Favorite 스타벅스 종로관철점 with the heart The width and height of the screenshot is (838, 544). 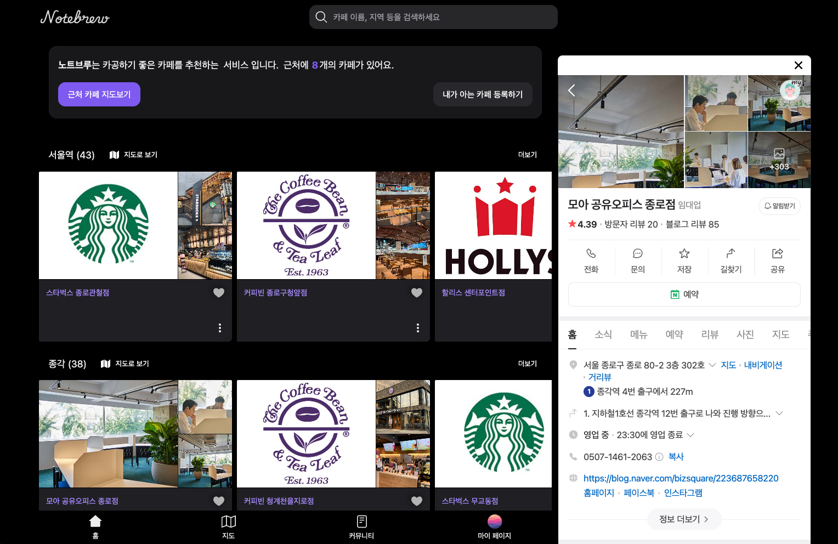point(219,293)
